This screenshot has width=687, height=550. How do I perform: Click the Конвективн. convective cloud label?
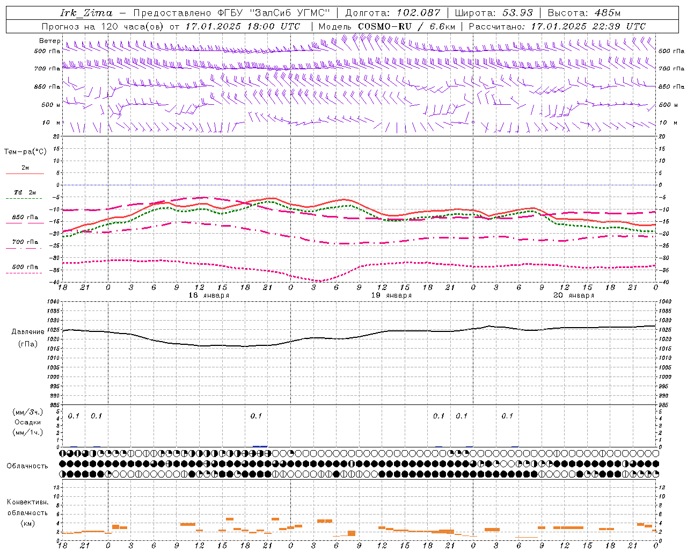[x=27, y=502]
